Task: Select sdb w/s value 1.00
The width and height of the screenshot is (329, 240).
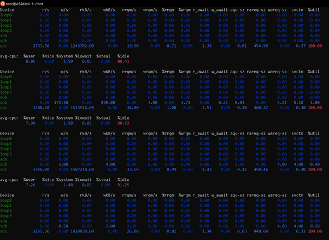Action: (x=63, y=165)
